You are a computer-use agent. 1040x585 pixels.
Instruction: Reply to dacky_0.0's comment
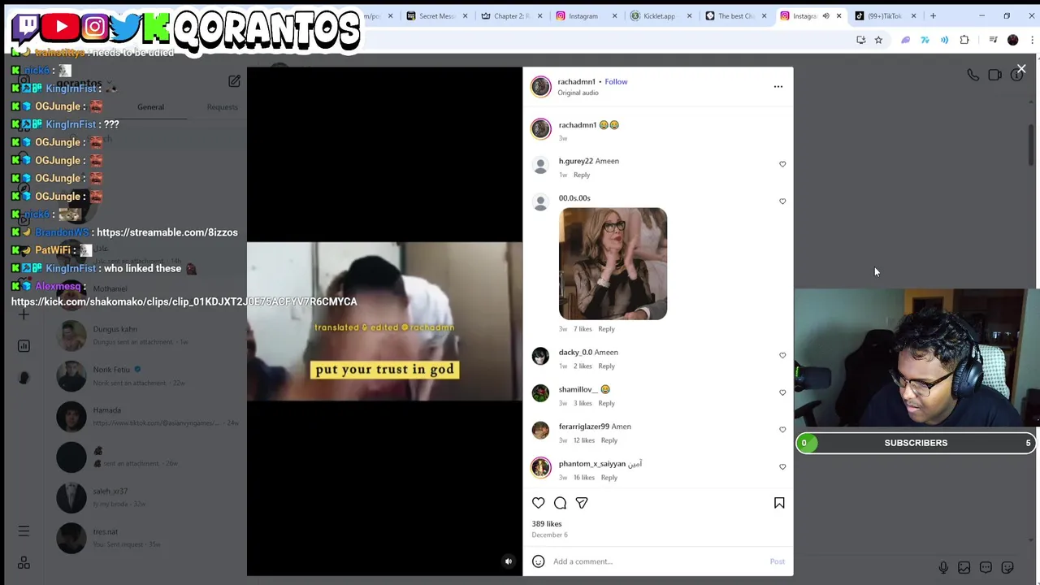click(606, 366)
